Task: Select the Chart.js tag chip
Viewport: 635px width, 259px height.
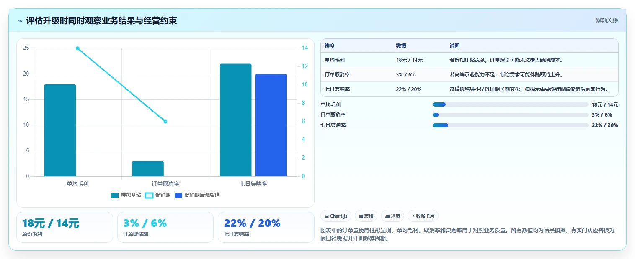Action: (x=336, y=216)
